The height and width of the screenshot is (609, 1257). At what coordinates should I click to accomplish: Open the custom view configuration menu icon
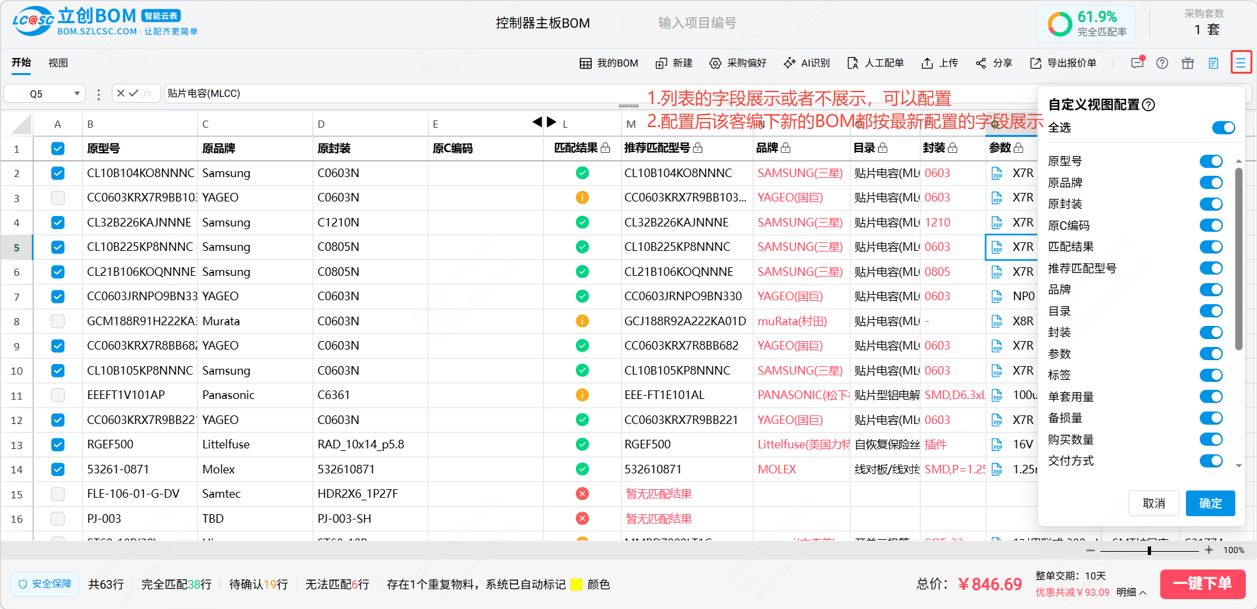pos(1241,63)
